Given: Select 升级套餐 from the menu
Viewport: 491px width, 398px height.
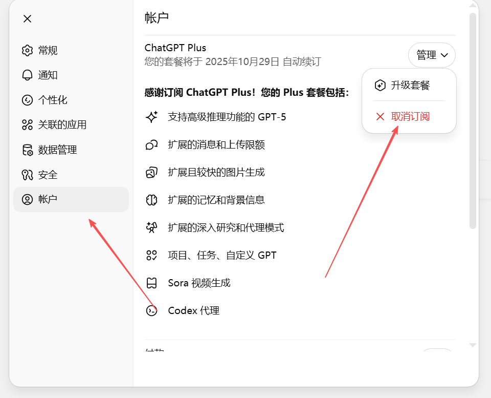Looking at the screenshot, I should pyautogui.click(x=410, y=85).
